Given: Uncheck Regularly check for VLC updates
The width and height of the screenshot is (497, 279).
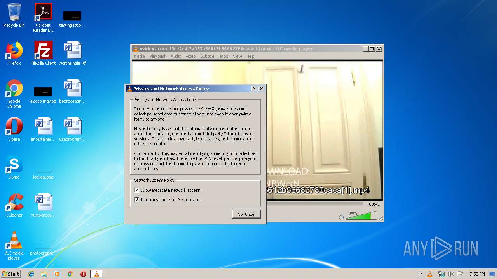Looking at the screenshot, I should pos(137,200).
